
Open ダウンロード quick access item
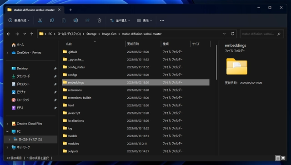(21, 76)
